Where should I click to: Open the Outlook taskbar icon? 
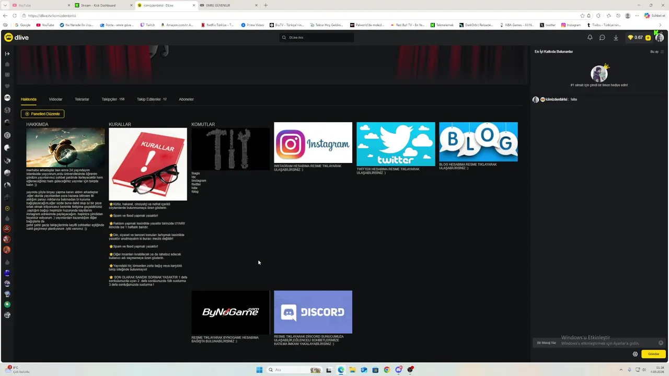pos(364,370)
